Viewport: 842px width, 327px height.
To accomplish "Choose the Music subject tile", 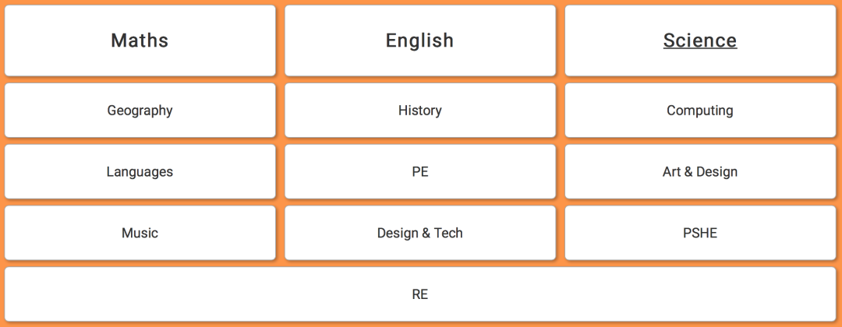I will click(140, 233).
